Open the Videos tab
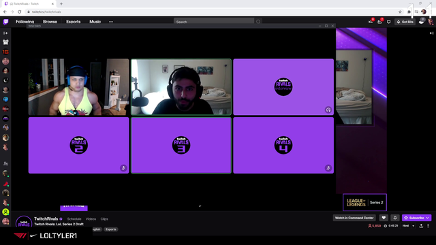436x245 pixels. (x=91, y=219)
